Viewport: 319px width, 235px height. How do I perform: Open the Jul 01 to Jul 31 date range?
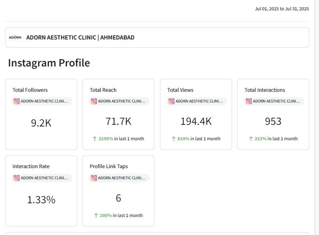pos(282,9)
